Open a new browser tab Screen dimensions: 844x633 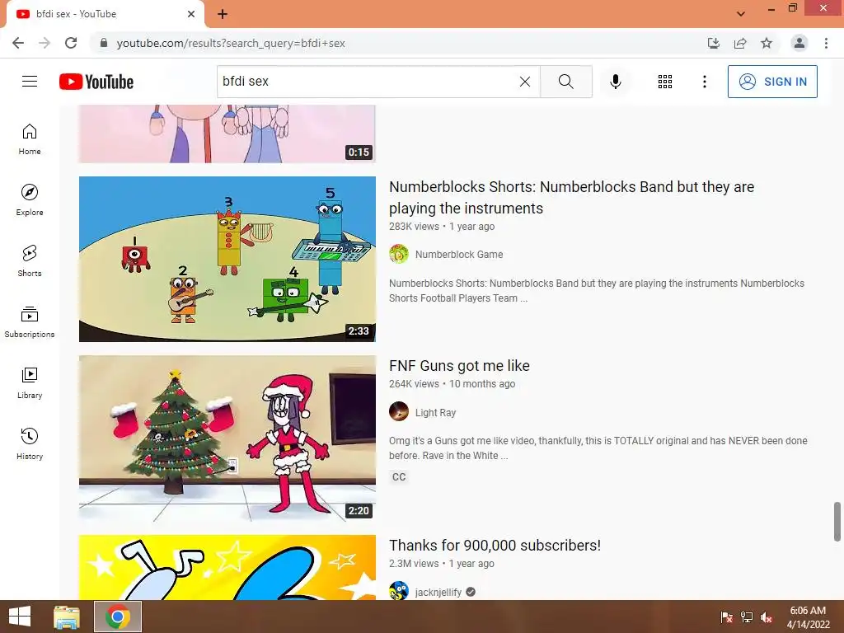223,14
